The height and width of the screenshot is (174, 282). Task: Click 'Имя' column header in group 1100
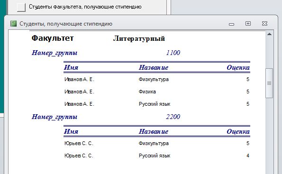pyautogui.click(x=71, y=67)
